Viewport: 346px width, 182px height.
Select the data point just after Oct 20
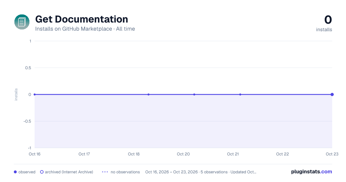[x=194, y=94]
